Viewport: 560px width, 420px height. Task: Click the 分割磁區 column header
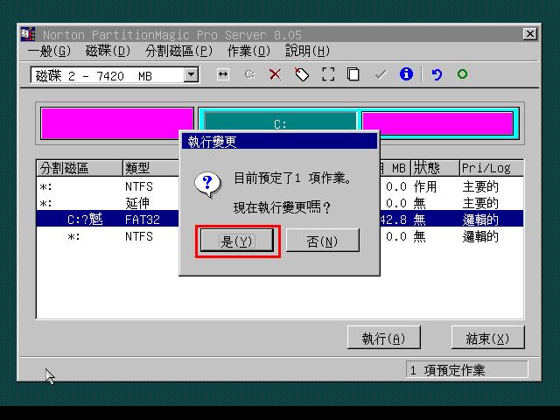80,168
